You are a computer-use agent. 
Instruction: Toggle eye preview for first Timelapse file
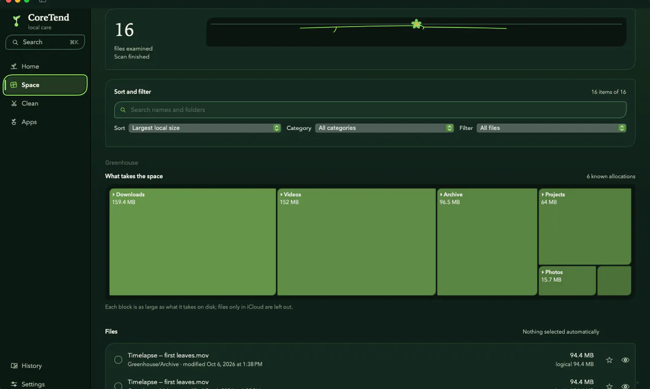click(625, 360)
